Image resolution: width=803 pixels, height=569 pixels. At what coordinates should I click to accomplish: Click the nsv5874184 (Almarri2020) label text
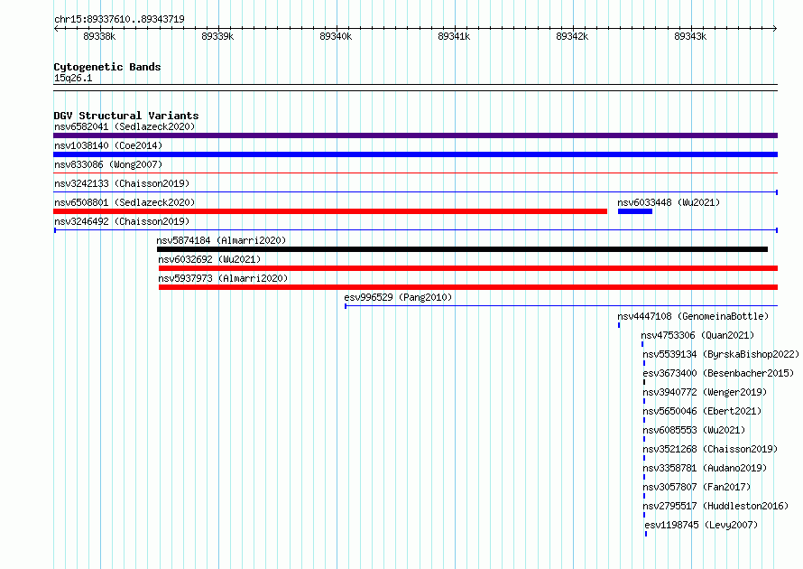(x=221, y=240)
